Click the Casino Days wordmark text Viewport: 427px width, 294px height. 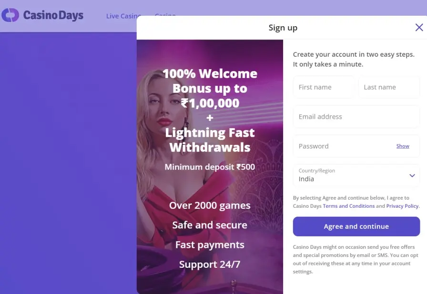53,16
